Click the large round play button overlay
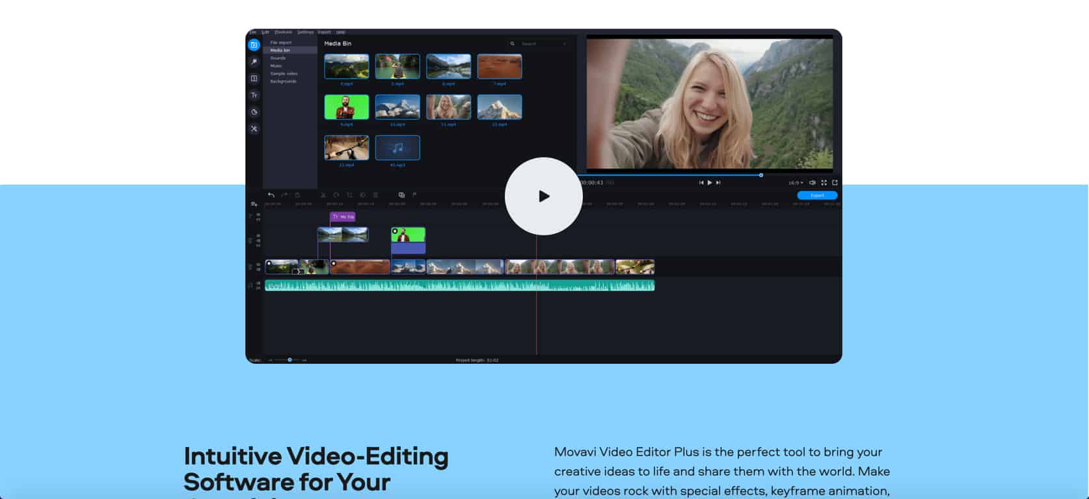1089x499 pixels. point(543,196)
